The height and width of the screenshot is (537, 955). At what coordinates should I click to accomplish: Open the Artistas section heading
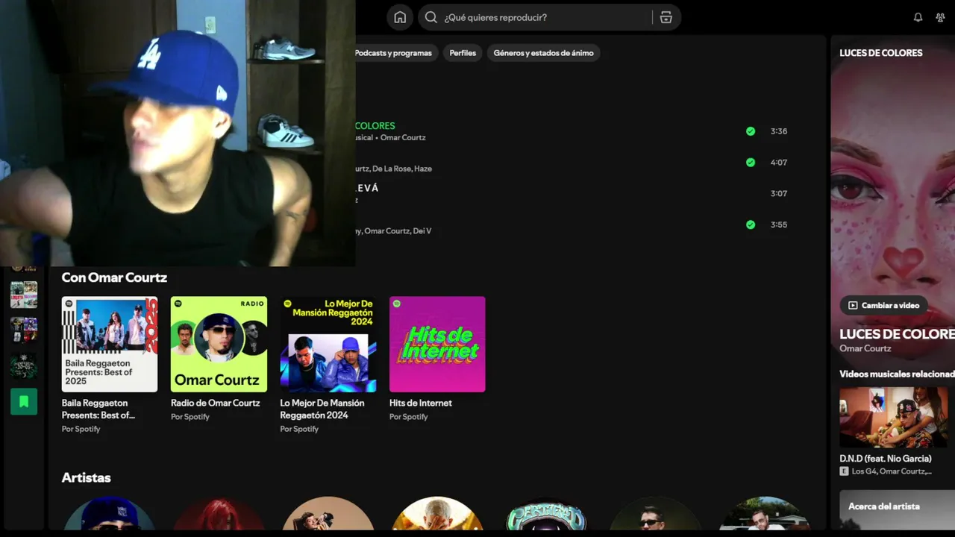tap(87, 477)
